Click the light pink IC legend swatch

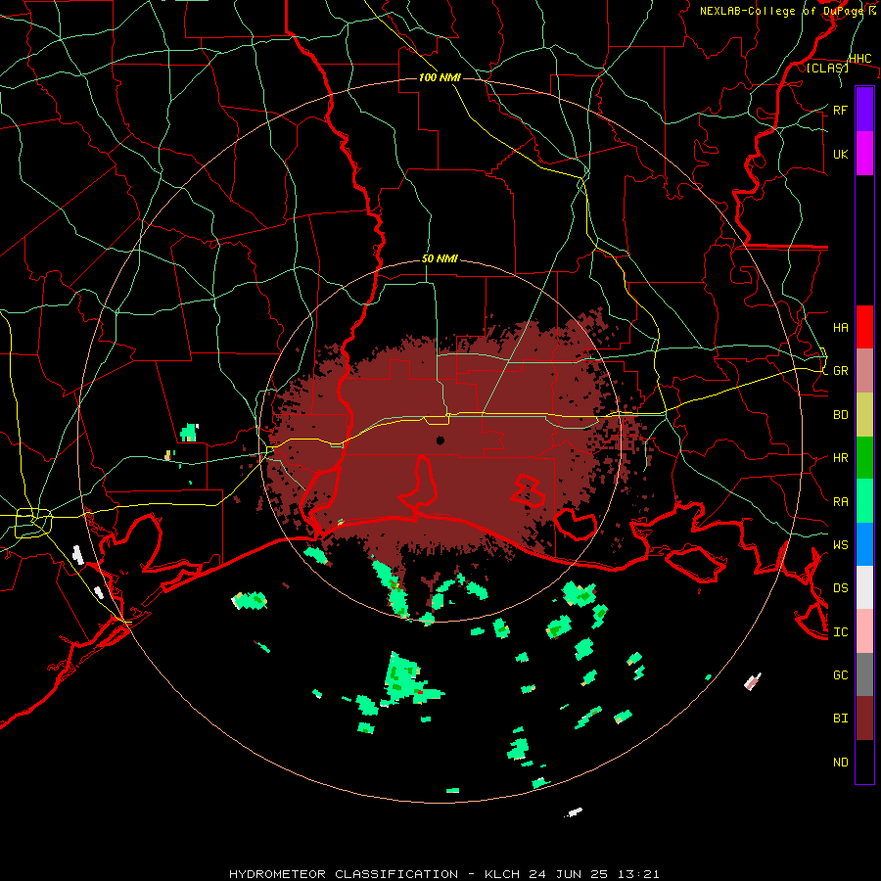864,631
